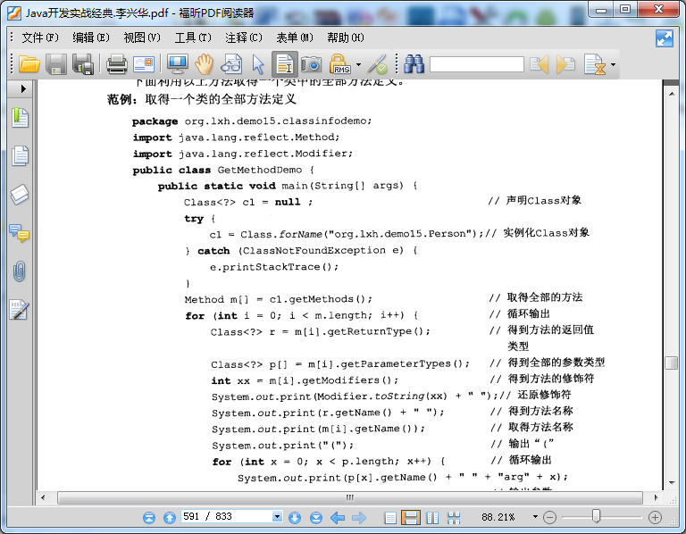Viewport: 686px width, 534px height.
Task: Open a file with the folder icon
Action: (29, 64)
